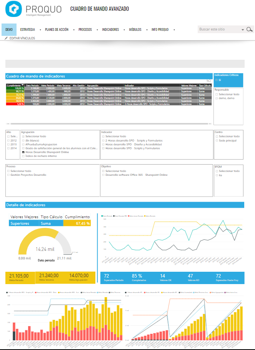255x350 pixels.
Task: Click the 5,00 % red compliance cell
Action: tap(15, 104)
